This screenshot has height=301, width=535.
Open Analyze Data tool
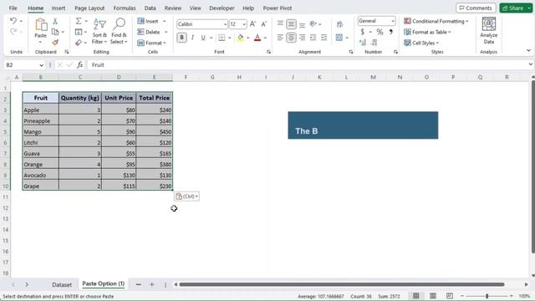coord(488,31)
